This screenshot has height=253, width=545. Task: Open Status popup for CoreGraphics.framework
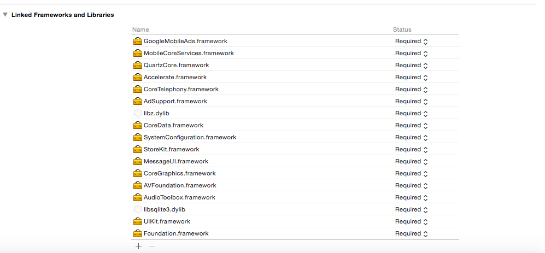(412, 173)
